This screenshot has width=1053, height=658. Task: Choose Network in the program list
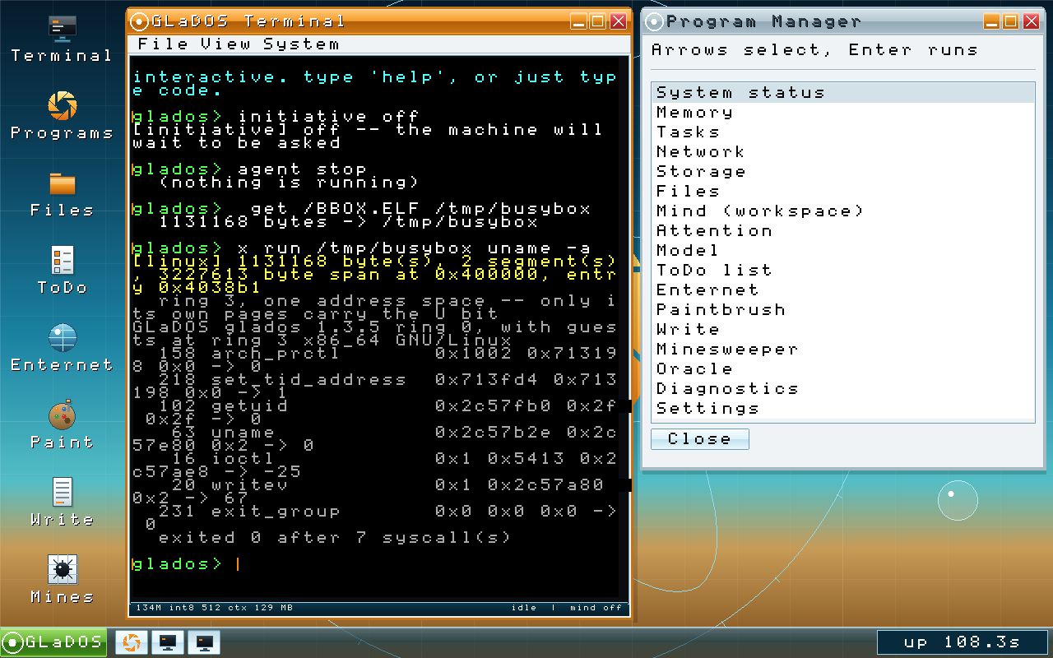(x=842, y=152)
